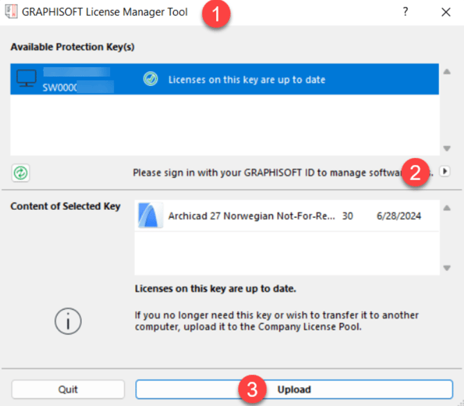
Task: Click the up-to-date status checkmark icon
Action: (150, 80)
